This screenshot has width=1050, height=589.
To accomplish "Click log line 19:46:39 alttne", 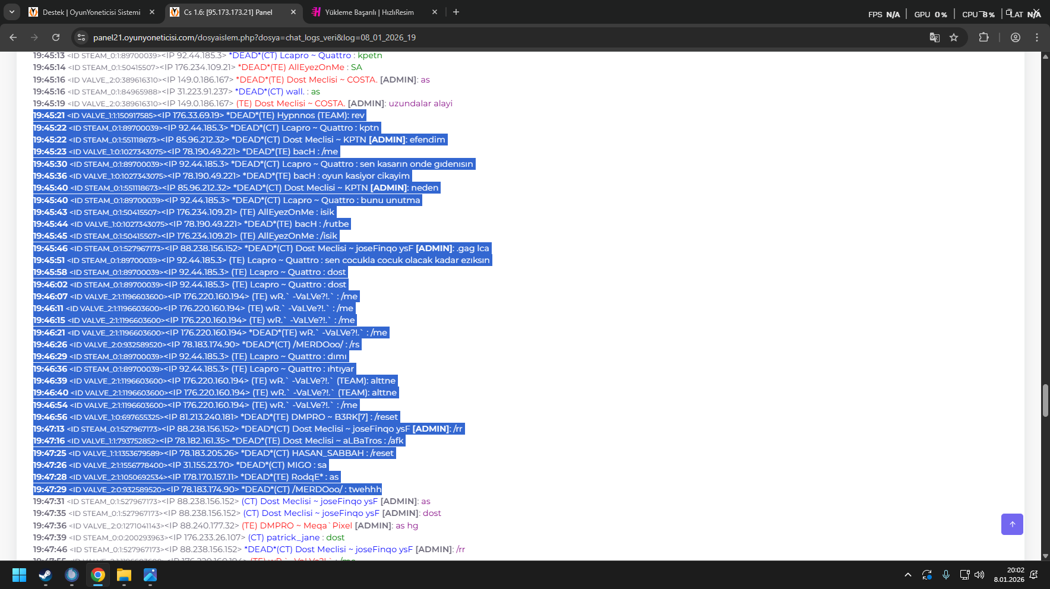I will tap(215, 381).
